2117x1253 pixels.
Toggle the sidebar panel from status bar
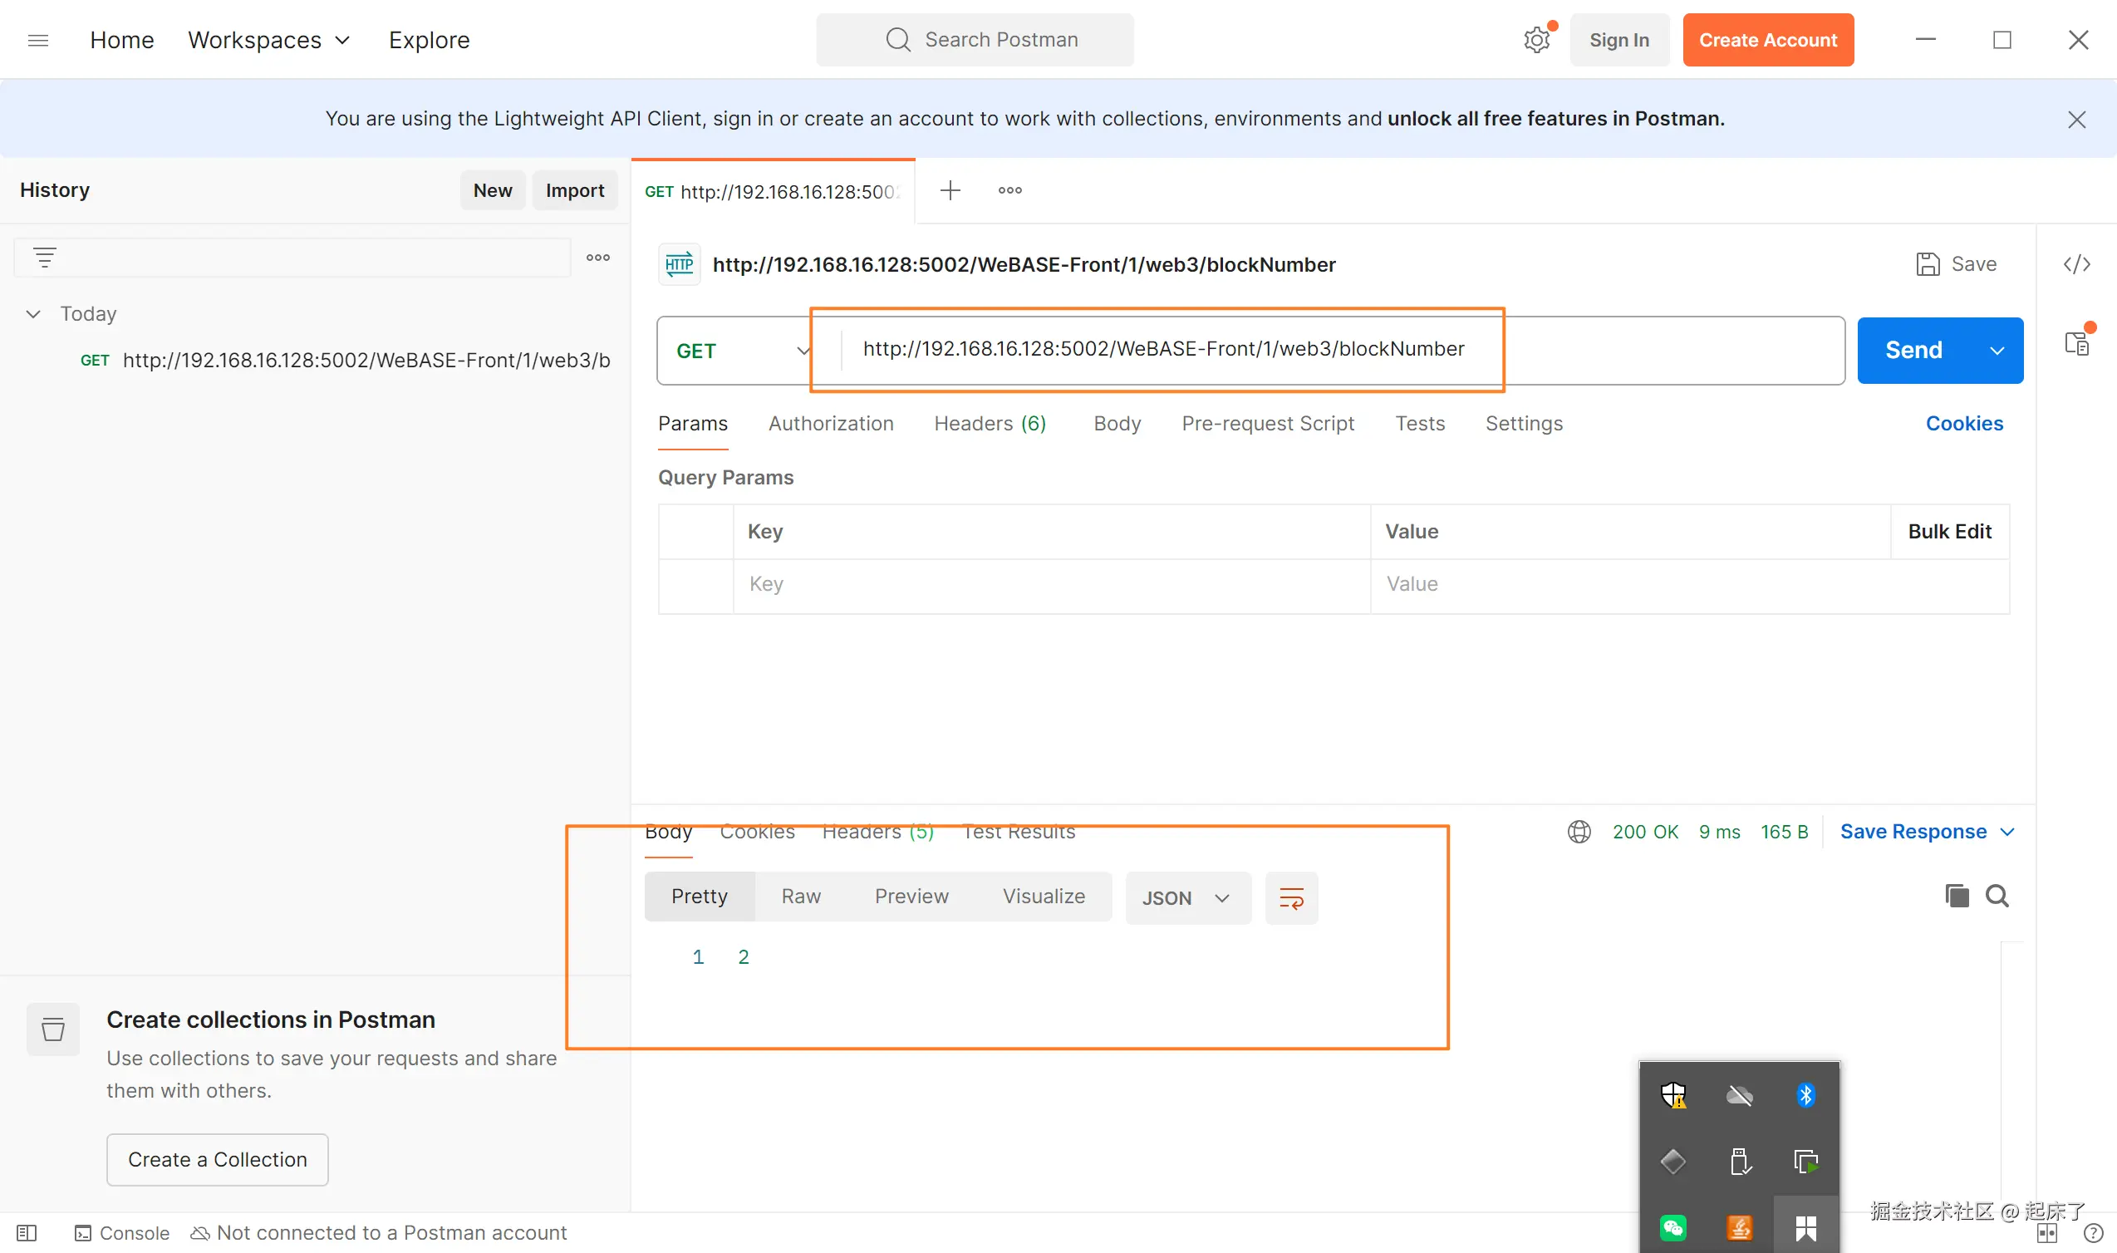point(26,1233)
